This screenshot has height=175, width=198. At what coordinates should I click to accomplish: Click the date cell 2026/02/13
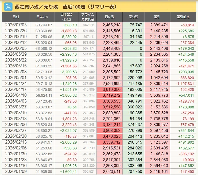coord(16,142)
